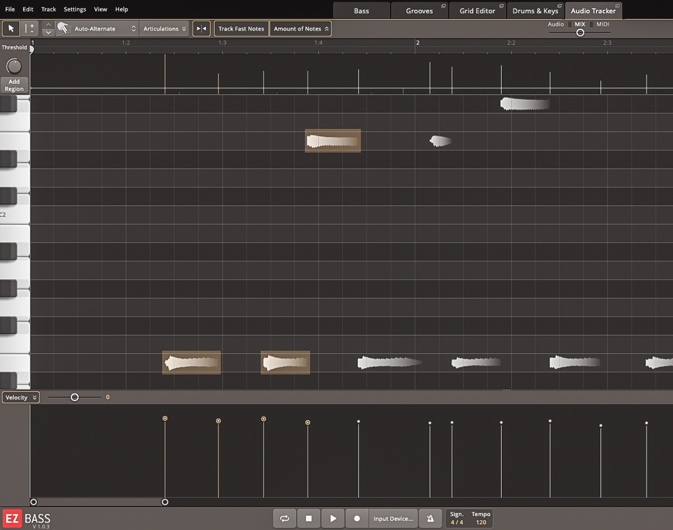673x530 pixels.
Task: Step articulation preset up arrow
Action: 48,25
